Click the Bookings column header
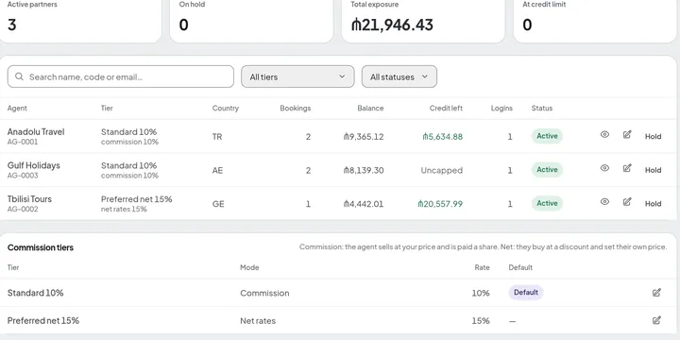Viewport: 680px width, 340px height. coord(296,108)
